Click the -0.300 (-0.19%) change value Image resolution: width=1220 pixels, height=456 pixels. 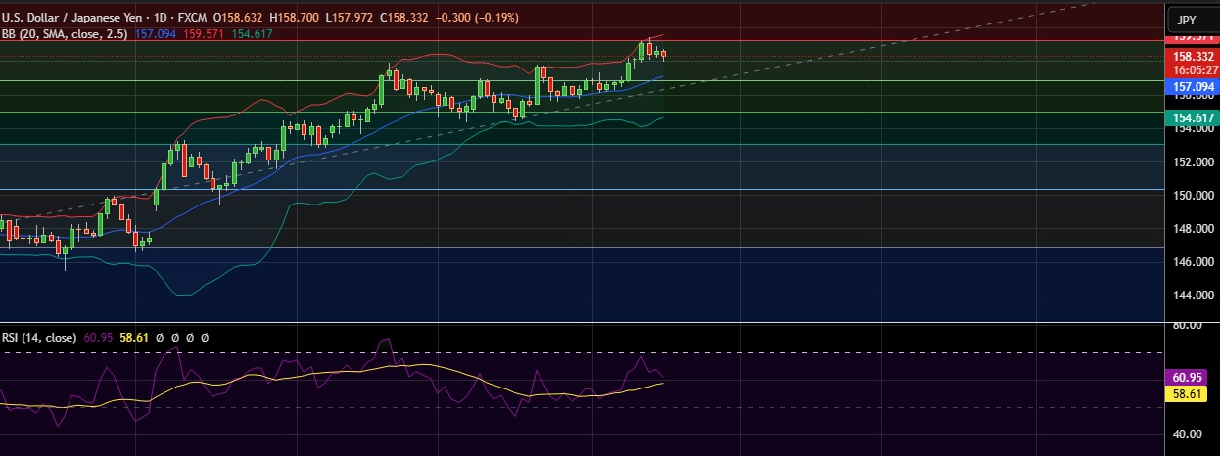tap(478, 18)
